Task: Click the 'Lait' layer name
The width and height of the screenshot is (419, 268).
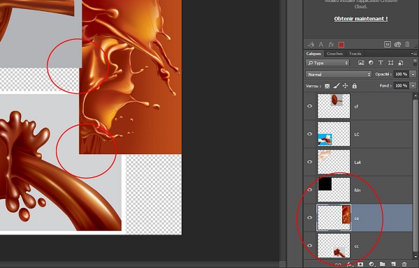Action: 358,163
